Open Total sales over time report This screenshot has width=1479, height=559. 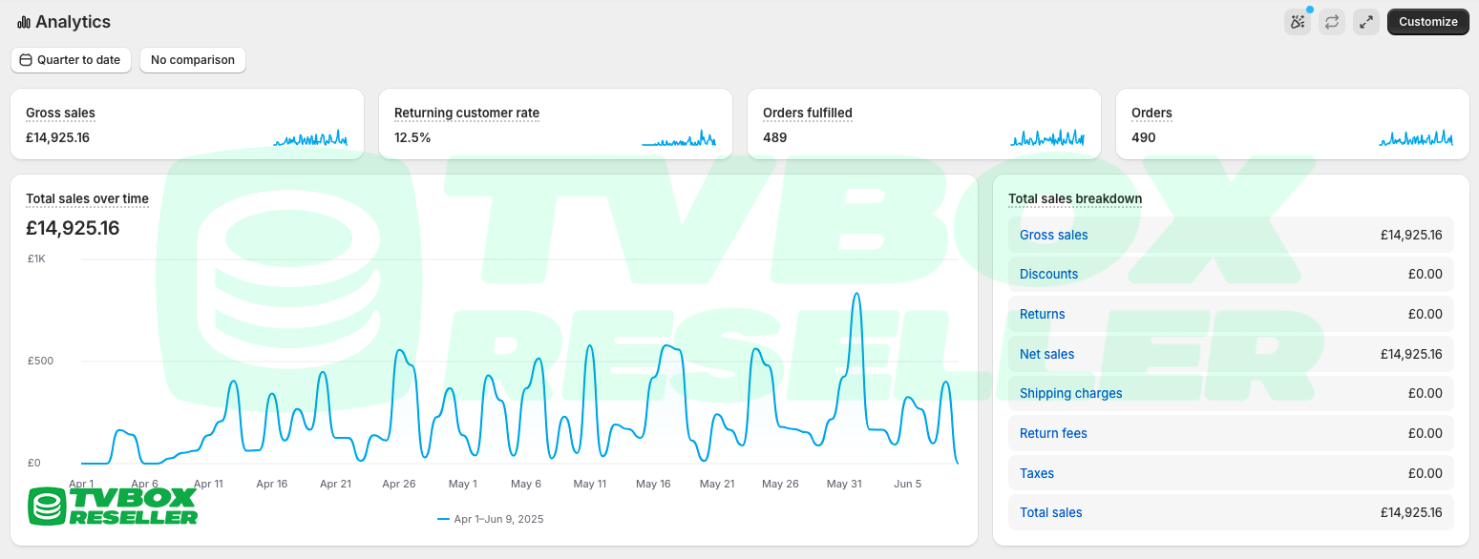click(x=87, y=199)
